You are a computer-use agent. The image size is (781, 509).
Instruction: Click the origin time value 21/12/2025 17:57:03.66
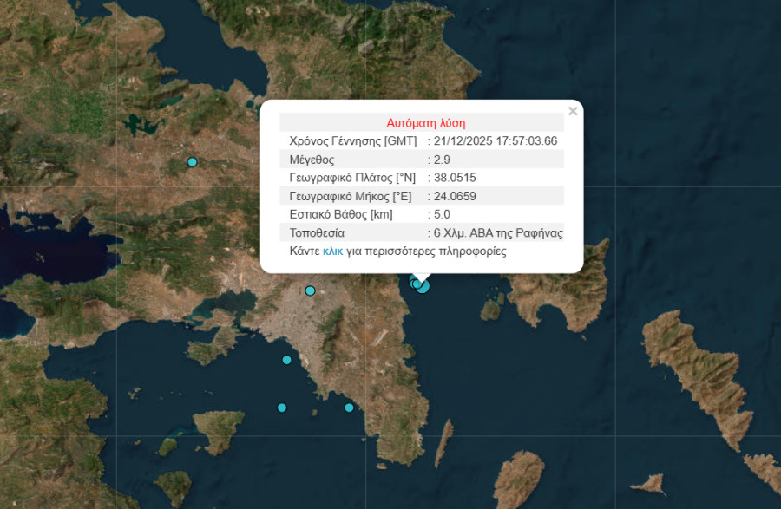pos(496,141)
